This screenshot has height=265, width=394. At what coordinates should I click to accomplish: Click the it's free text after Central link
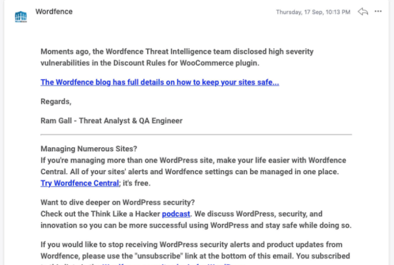[x=136, y=183]
